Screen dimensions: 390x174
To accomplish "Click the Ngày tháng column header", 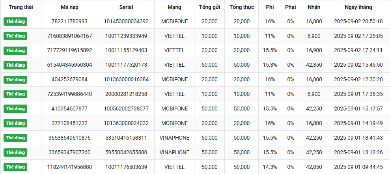I will 358,7.
